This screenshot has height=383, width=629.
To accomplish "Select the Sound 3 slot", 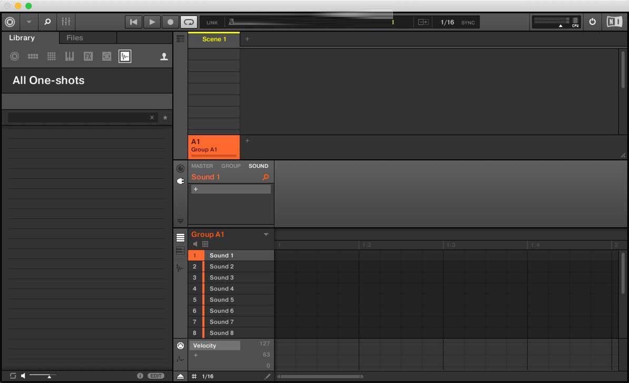I will coord(231,277).
